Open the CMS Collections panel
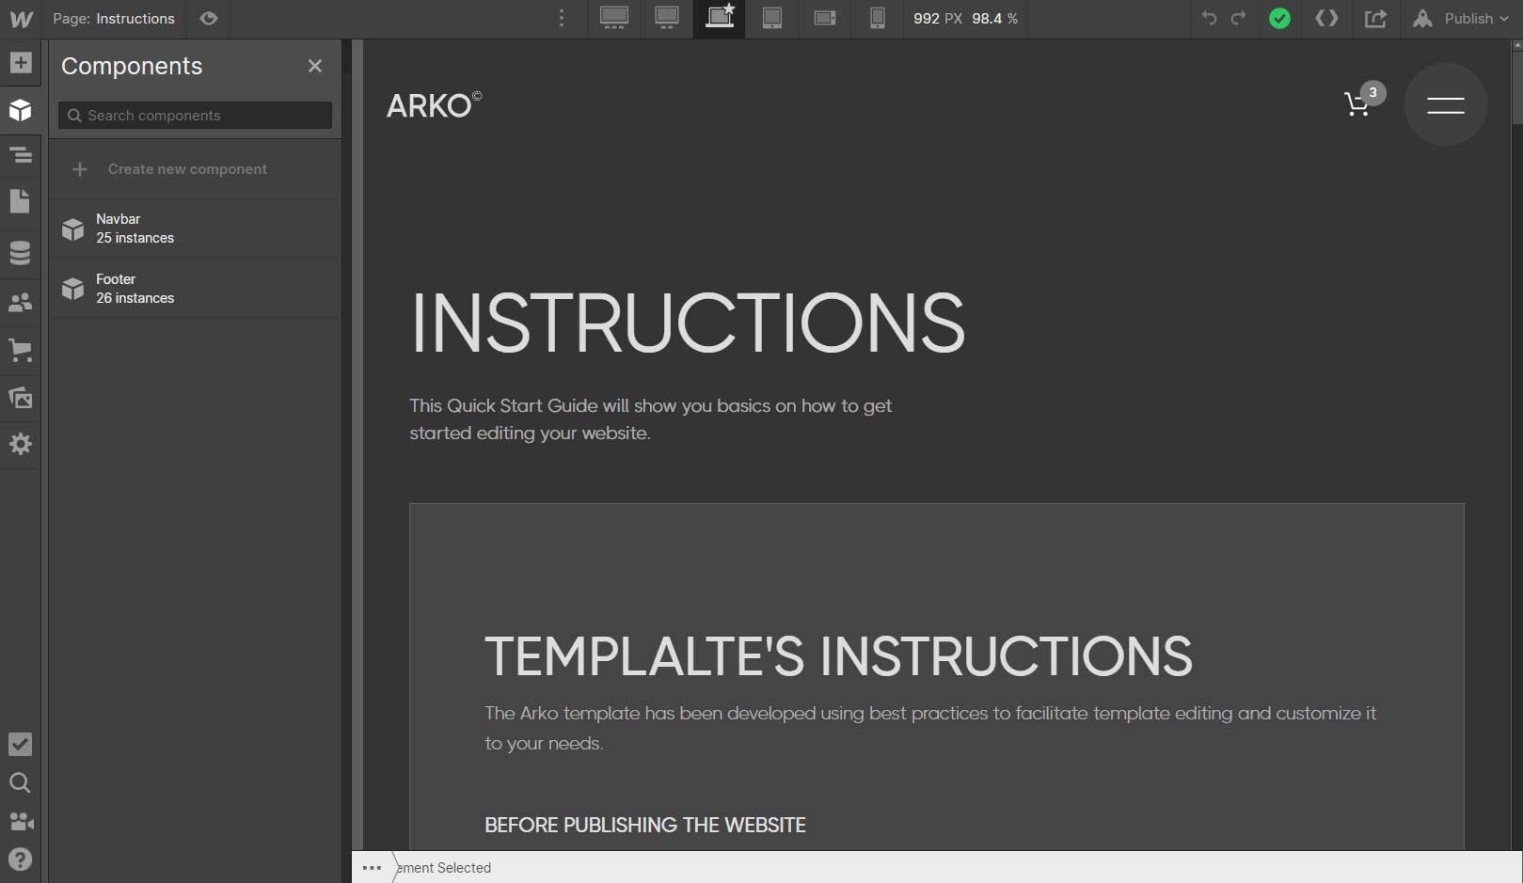 pyautogui.click(x=20, y=252)
